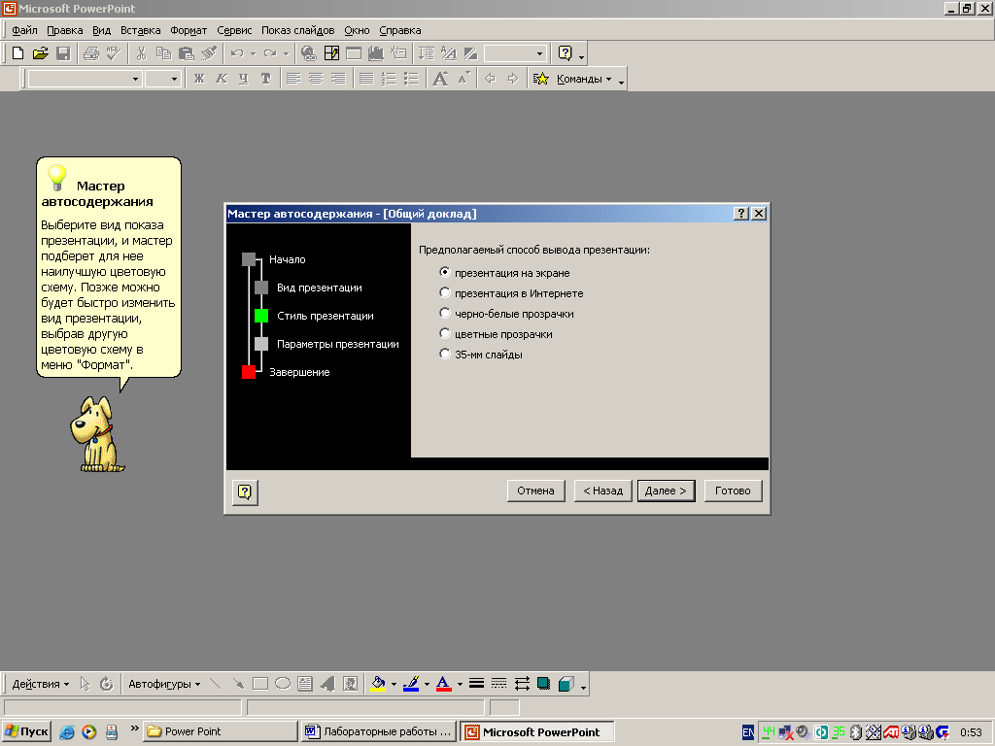This screenshot has height=746, width=995.
Task: Select 'цветные прозрачки' radio option
Action: coord(445,333)
